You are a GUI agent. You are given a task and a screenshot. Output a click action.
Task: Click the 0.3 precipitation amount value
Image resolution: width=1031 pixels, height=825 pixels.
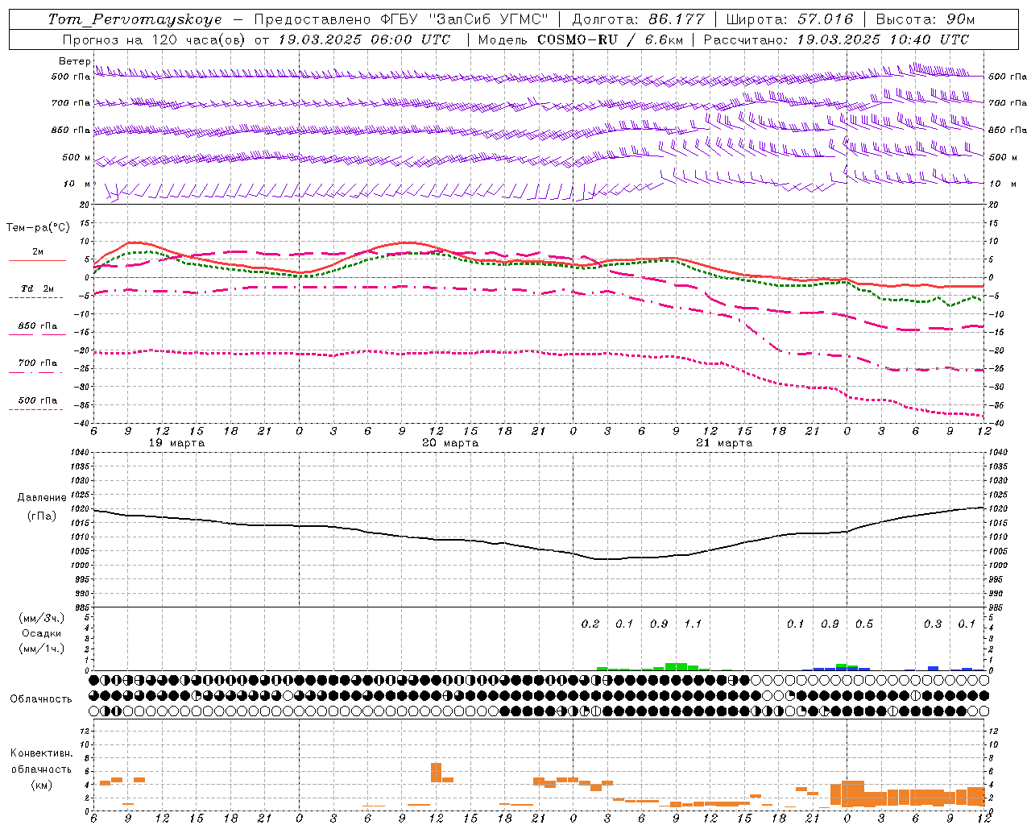933,624
